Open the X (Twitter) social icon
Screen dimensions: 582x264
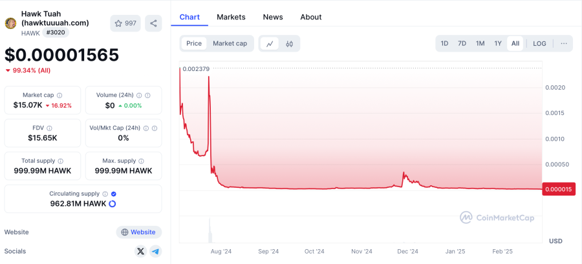pyautogui.click(x=140, y=251)
